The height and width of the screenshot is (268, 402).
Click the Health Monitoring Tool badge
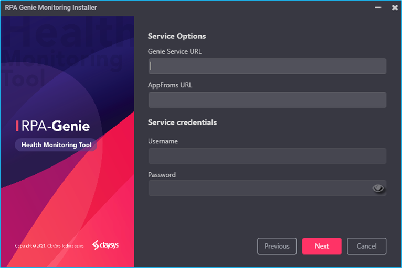56,145
